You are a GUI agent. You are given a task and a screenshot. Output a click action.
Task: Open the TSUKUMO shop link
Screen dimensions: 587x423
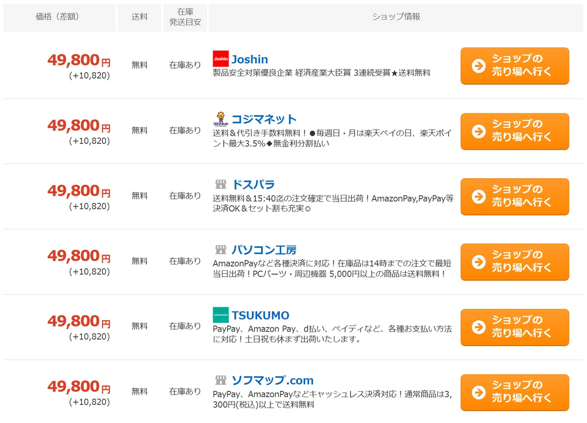tap(261, 315)
